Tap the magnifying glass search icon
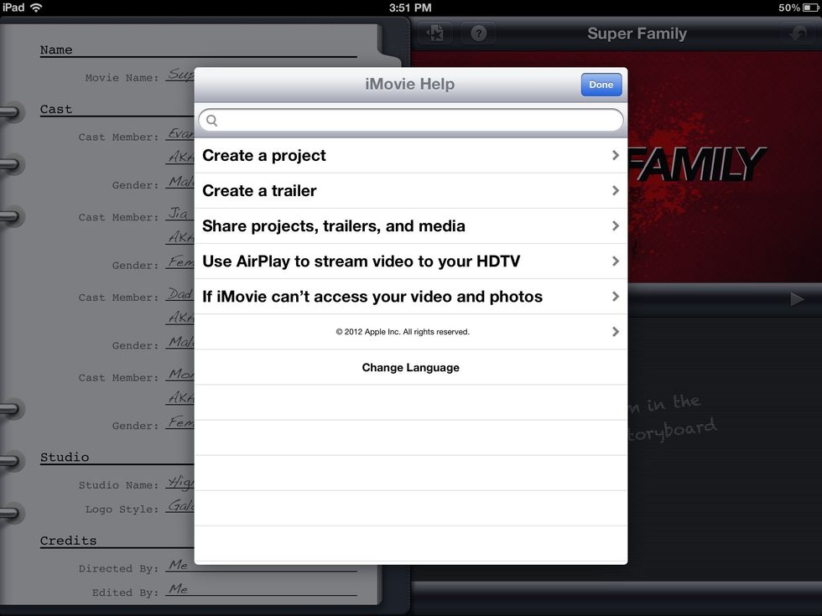Image resolution: width=822 pixels, height=616 pixels. click(212, 121)
